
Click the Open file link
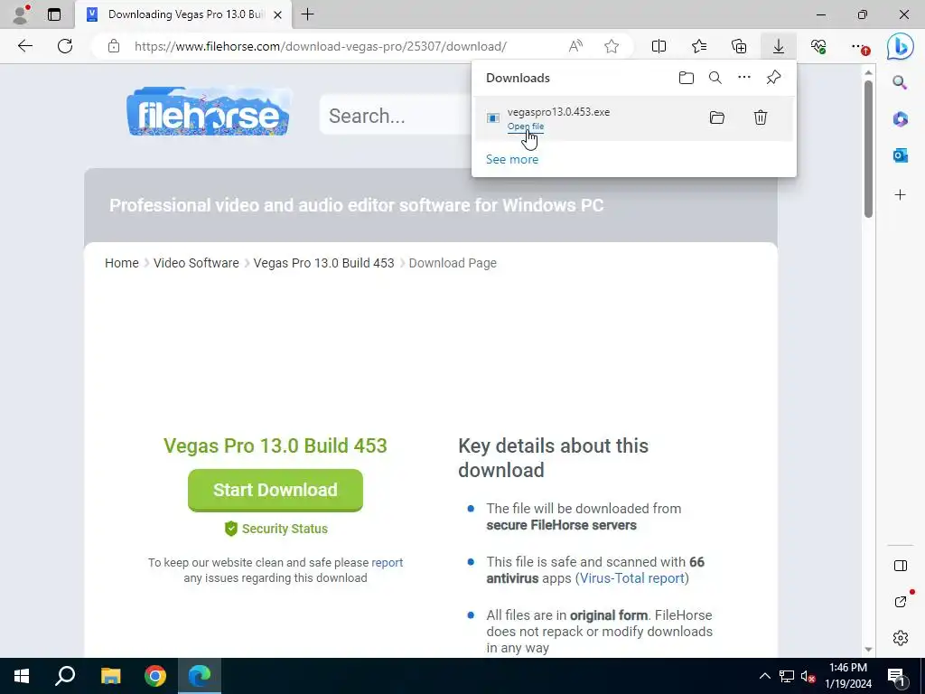coord(526,127)
